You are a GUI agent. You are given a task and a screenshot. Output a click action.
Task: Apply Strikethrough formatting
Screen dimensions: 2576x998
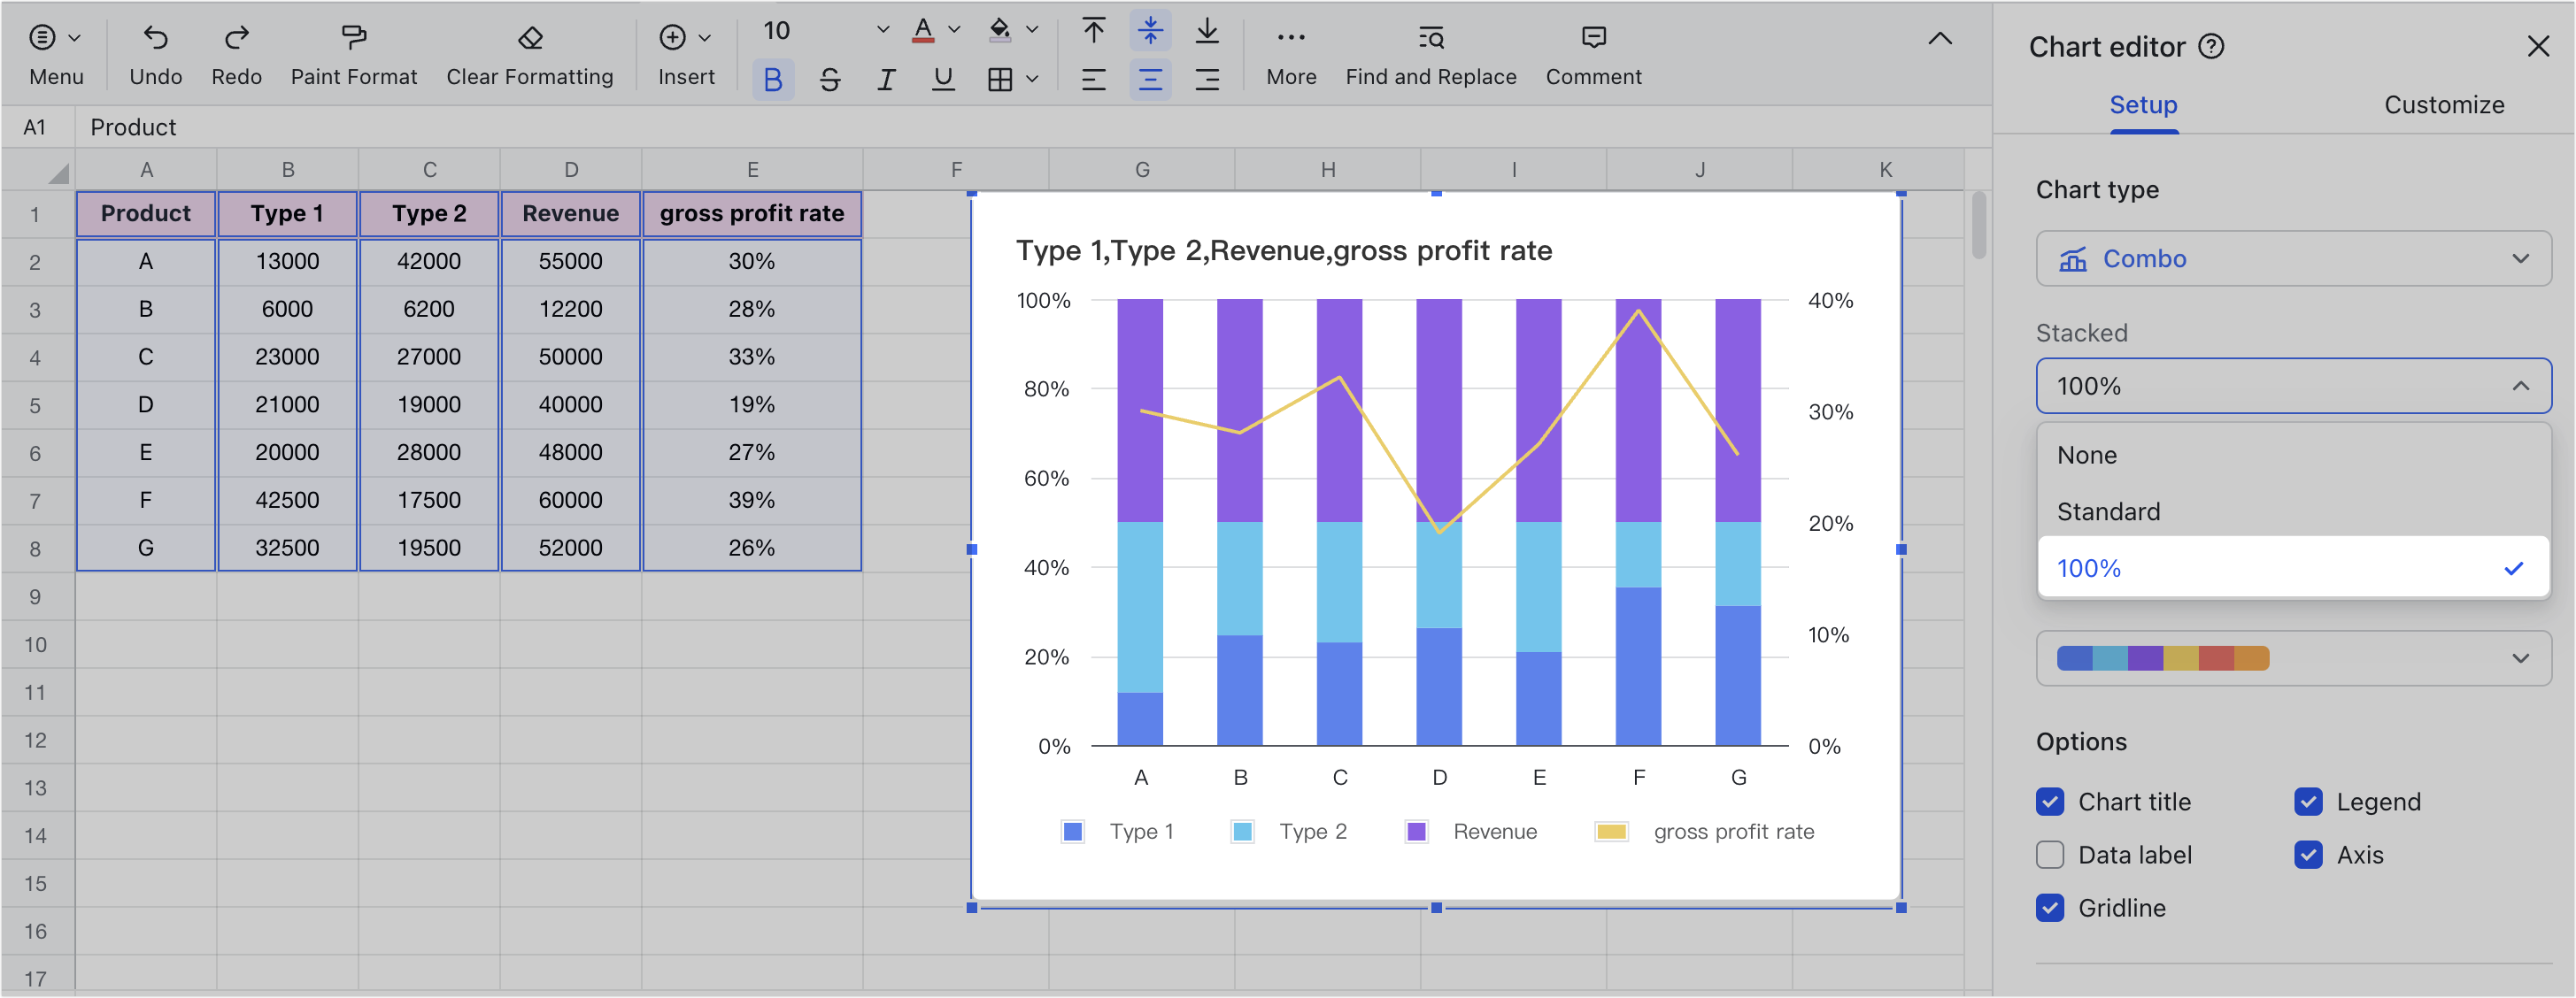point(829,80)
